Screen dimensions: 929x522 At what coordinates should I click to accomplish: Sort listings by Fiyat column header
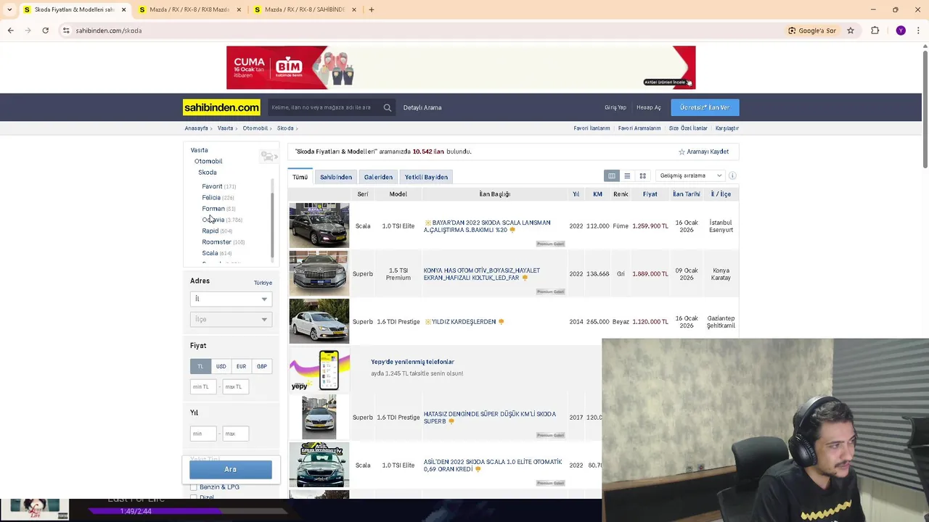click(x=650, y=194)
